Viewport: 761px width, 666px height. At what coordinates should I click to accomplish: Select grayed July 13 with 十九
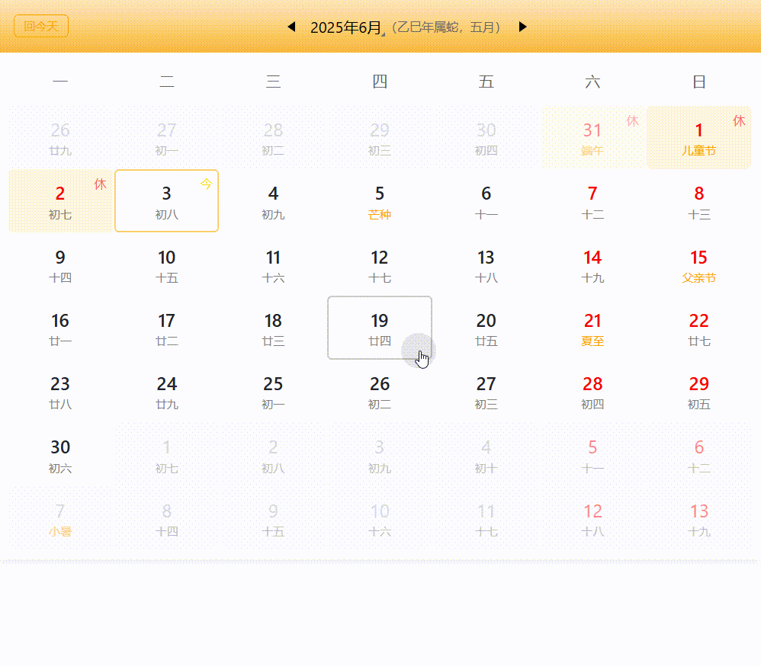[699, 518]
